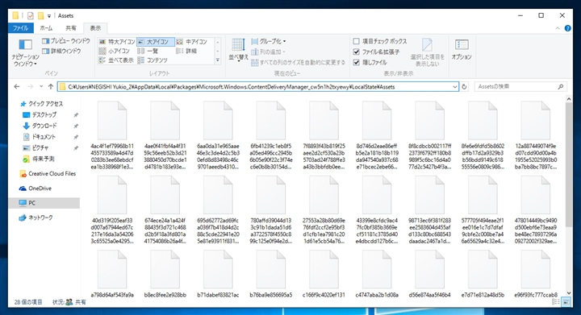Select the View ribbon tab
Image resolution: width=581 pixels, height=315 pixels.
pyautogui.click(x=95, y=28)
